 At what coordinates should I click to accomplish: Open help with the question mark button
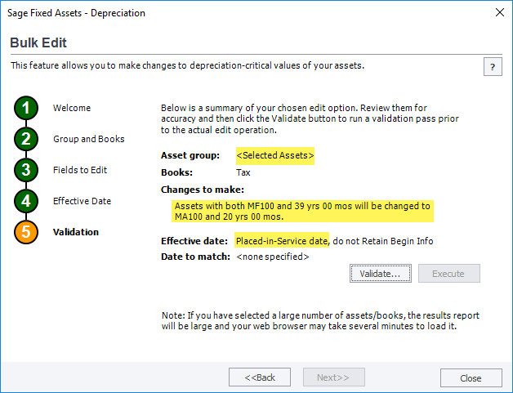point(493,67)
